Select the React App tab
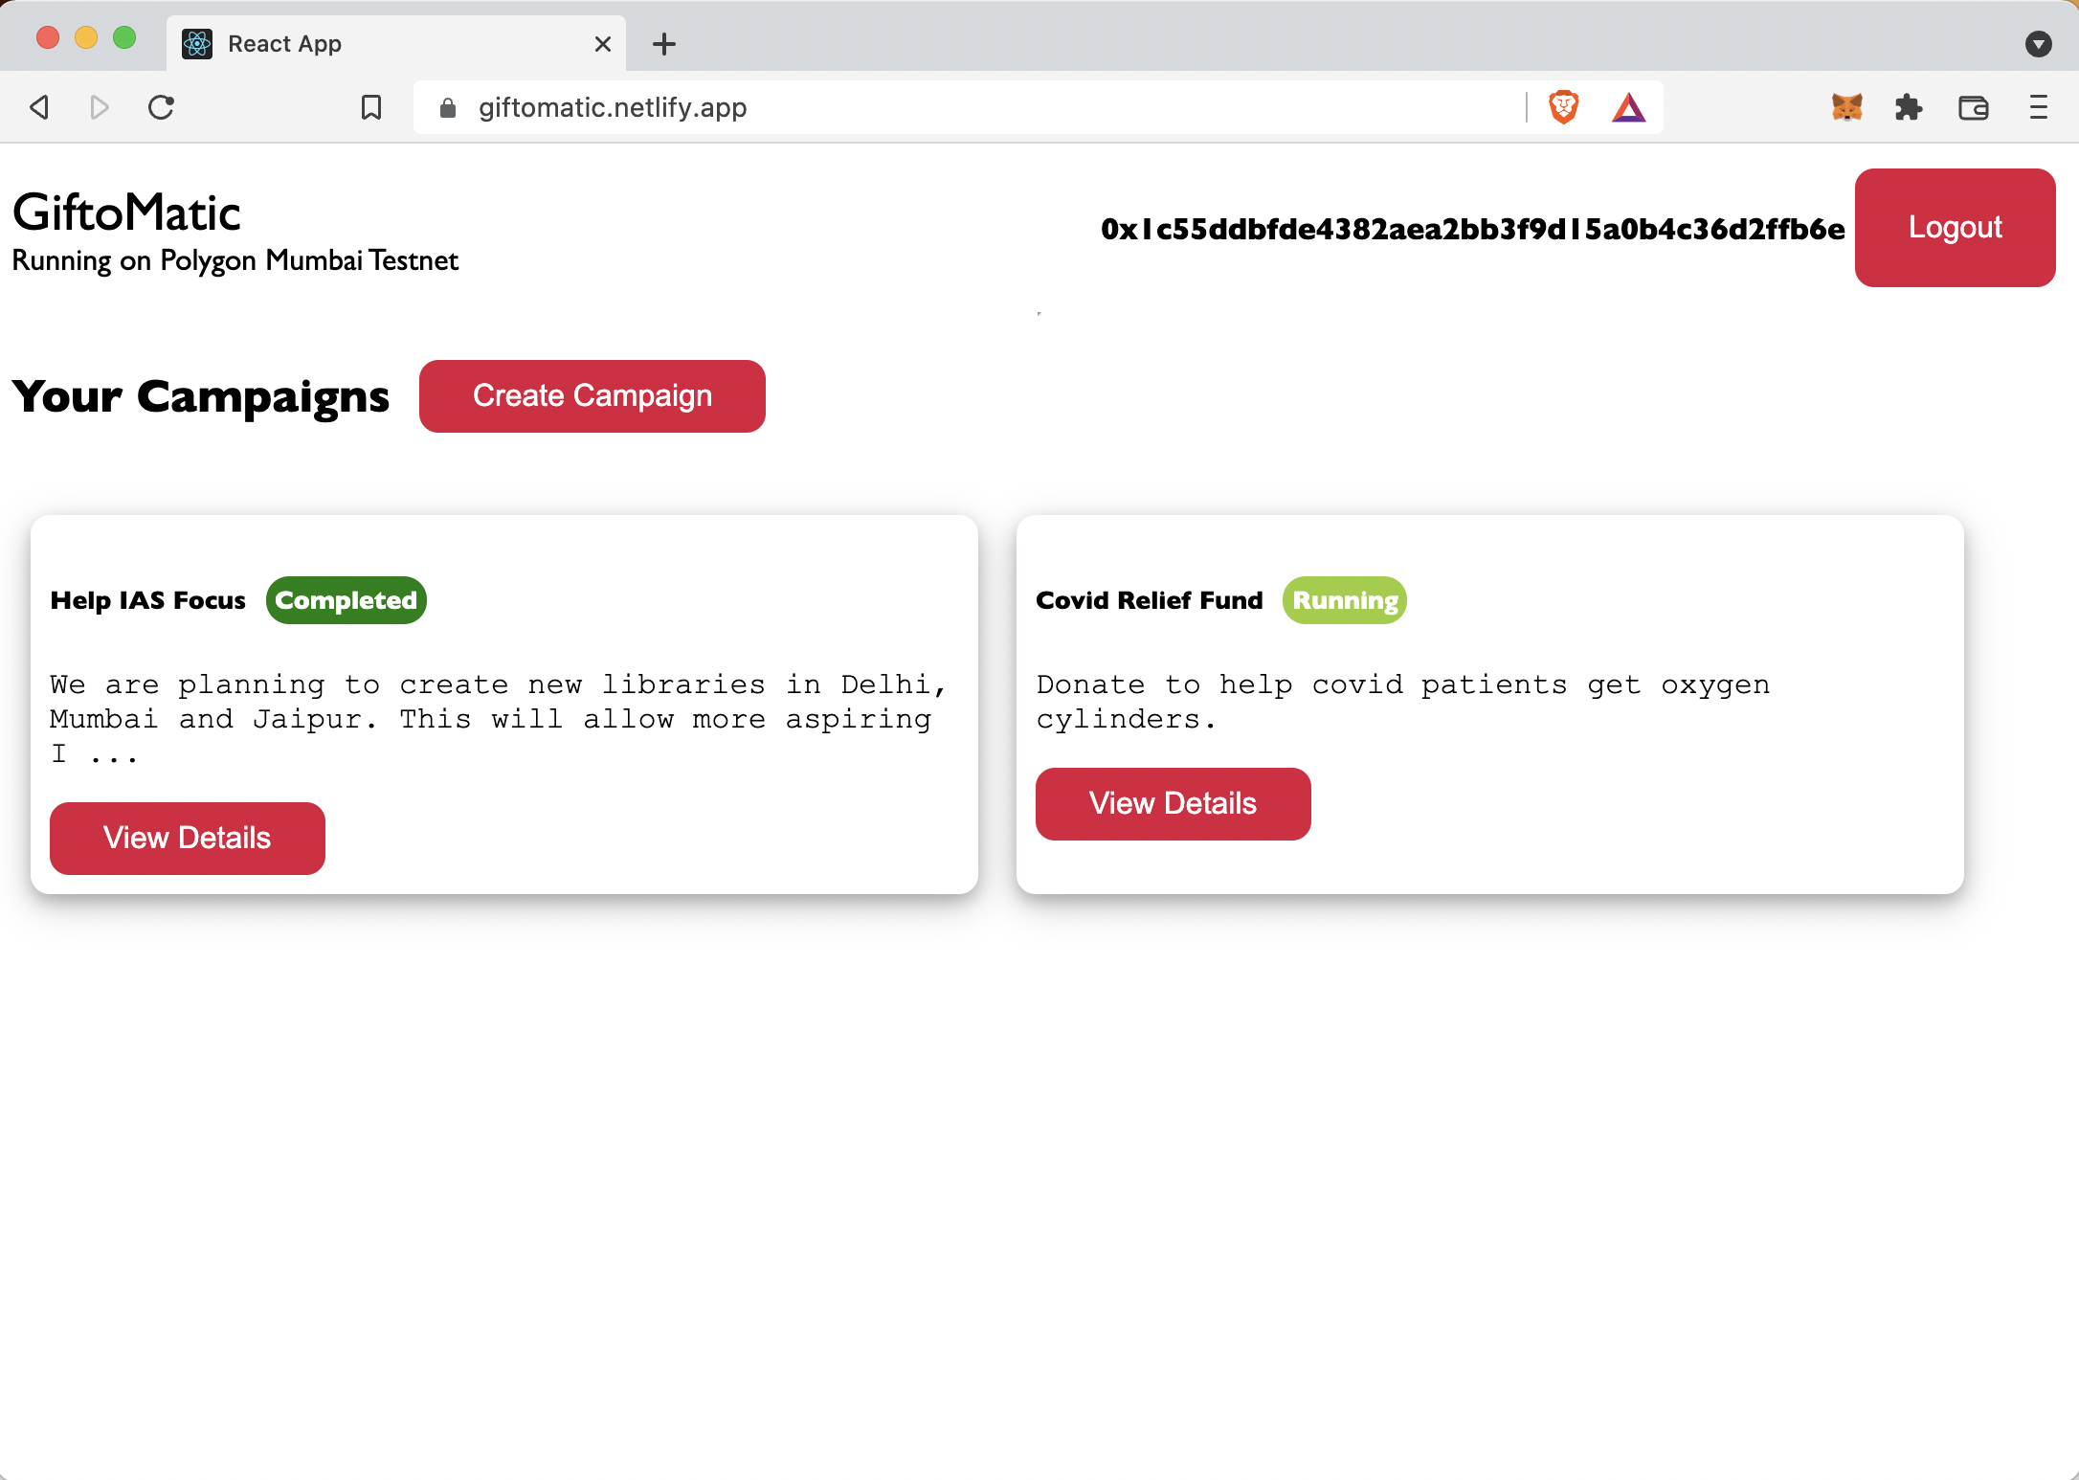 383,44
